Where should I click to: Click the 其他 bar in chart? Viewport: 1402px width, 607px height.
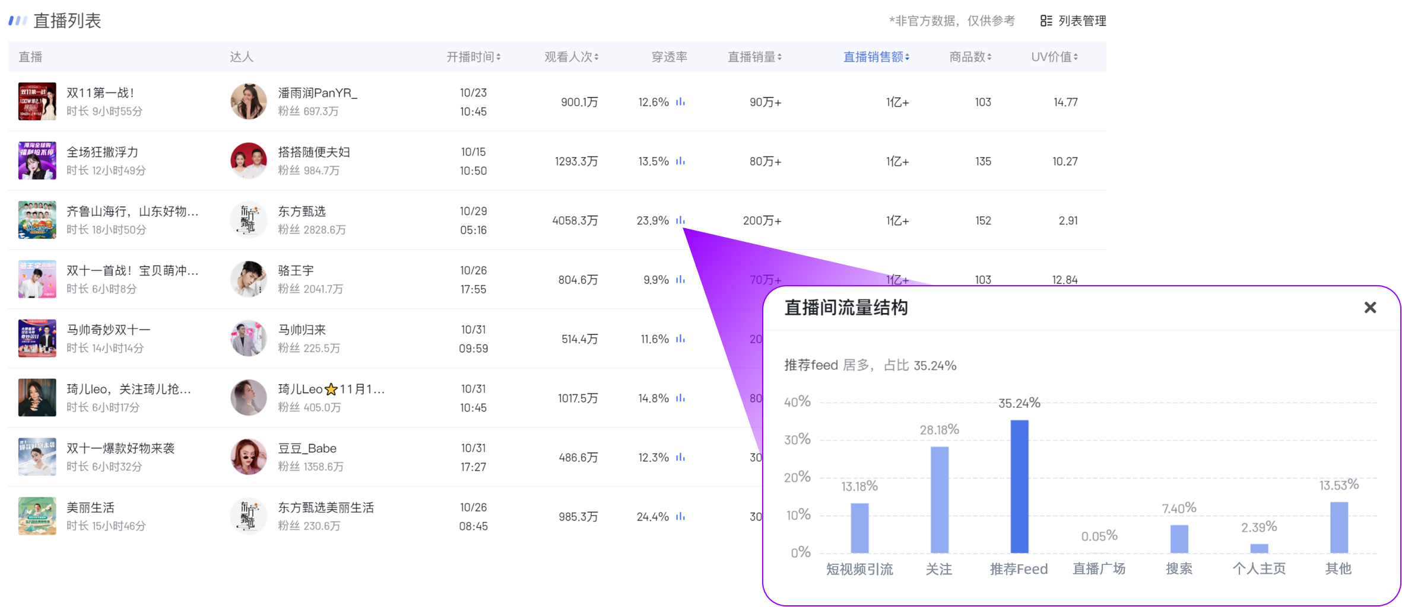click(x=1338, y=528)
